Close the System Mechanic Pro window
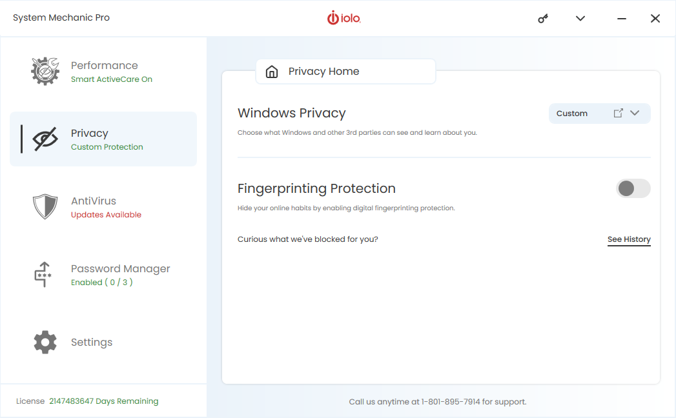The height and width of the screenshot is (418, 676). [x=655, y=19]
